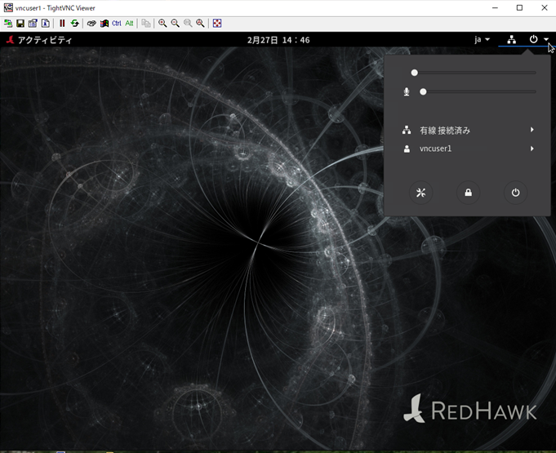The width and height of the screenshot is (556, 453).
Task: Click the Zoom 100% magnifier icon
Action: (x=188, y=24)
